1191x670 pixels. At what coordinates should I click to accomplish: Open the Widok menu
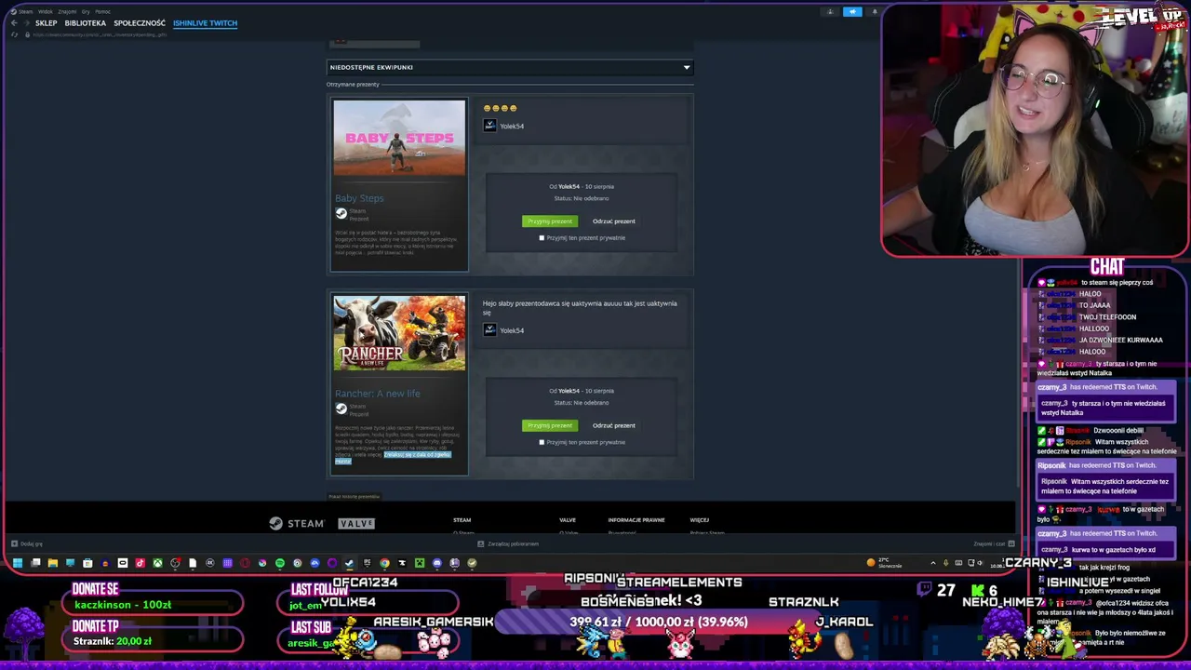click(45, 12)
